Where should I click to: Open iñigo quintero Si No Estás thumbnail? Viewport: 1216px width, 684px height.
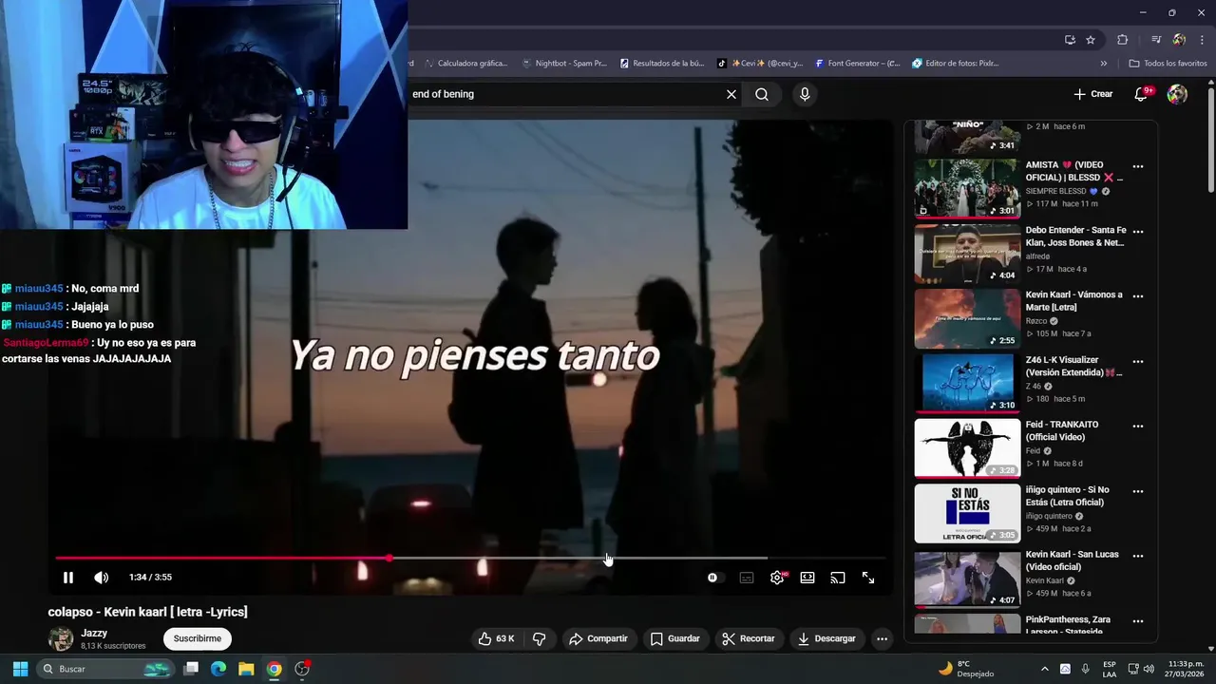[967, 513]
